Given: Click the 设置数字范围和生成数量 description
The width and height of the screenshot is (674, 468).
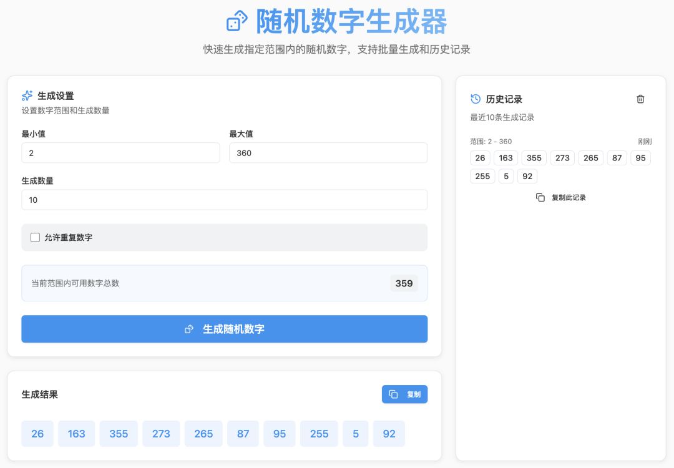Looking at the screenshot, I should [66, 110].
